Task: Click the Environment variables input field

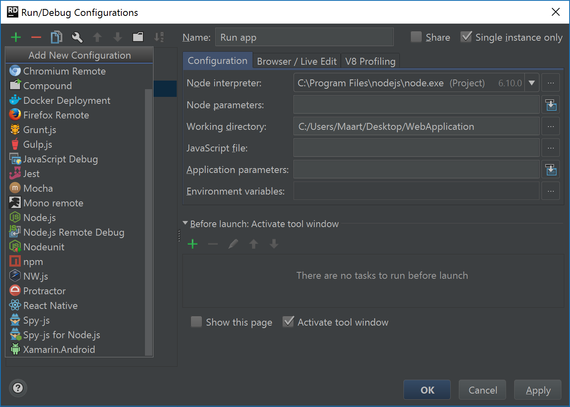Action: coord(416,191)
